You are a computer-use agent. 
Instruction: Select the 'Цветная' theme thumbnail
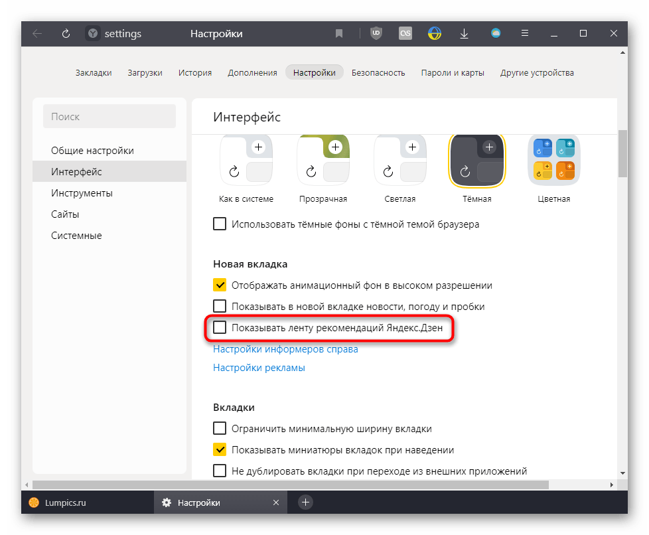pos(554,160)
